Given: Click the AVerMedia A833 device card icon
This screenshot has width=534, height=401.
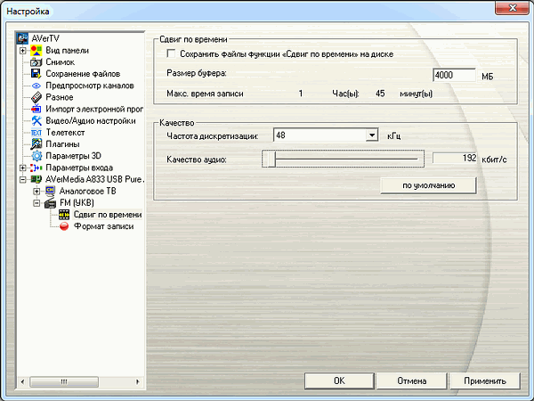Looking at the screenshot, I should (x=36, y=179).
